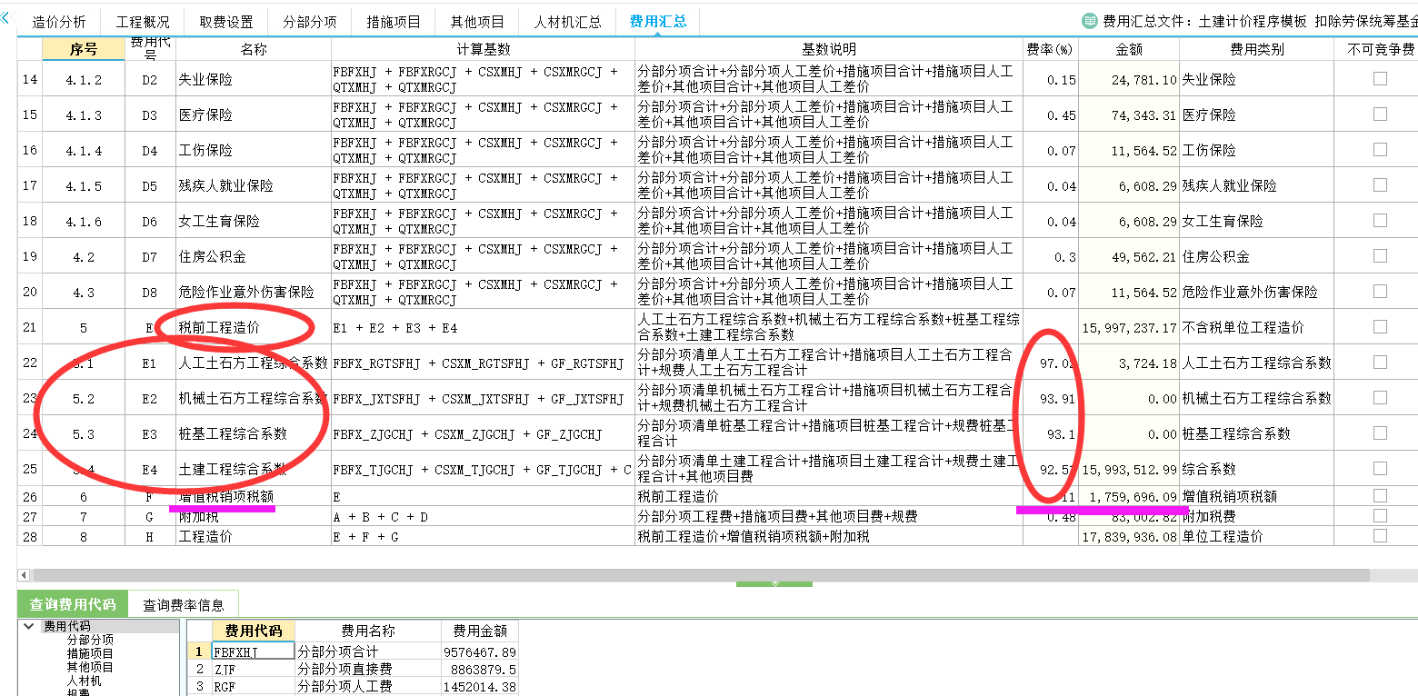
Task: Tick 不可竞争费 checkbox for 危险作业意外伤害保险
Action: [x=1380, y=292]
